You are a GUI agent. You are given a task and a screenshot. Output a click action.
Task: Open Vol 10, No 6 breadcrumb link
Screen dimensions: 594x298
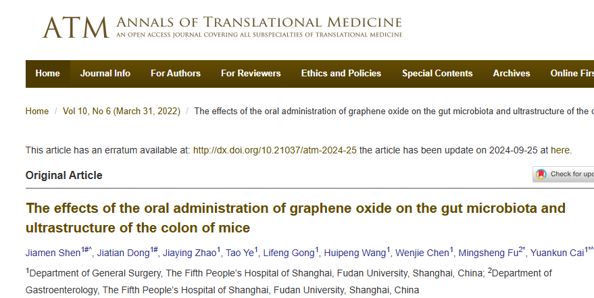tap(121, 111)
